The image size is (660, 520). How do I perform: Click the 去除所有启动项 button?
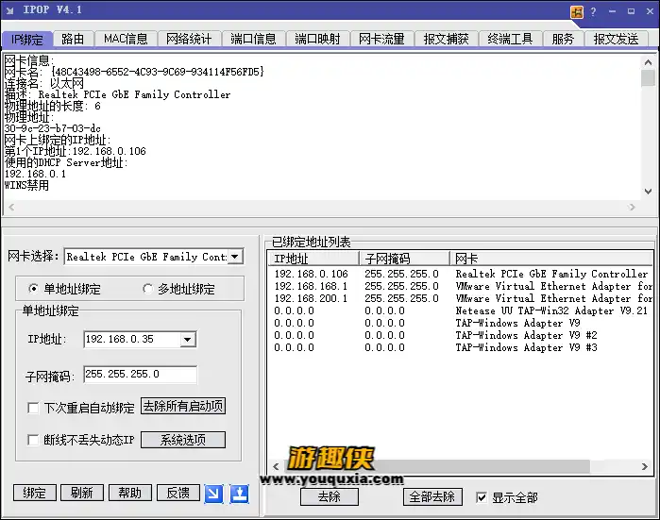(183, 406)
